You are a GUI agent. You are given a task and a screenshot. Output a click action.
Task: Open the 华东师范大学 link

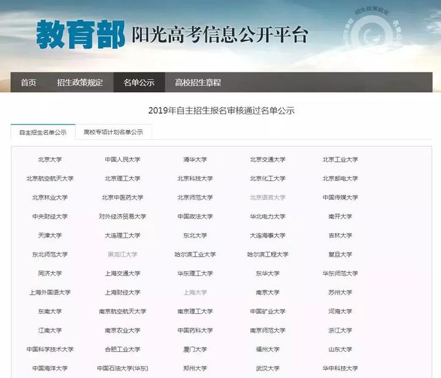click(340, 273)
